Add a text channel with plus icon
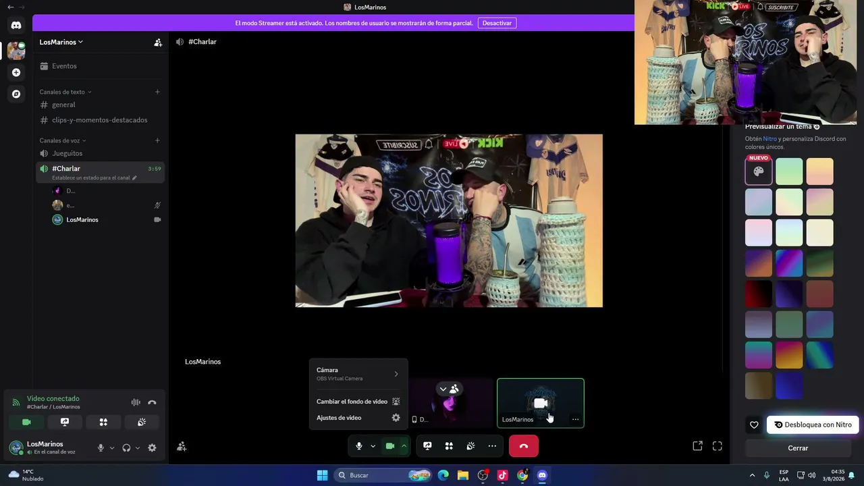This screenshot has height=486, width=864. click(157, 92)
